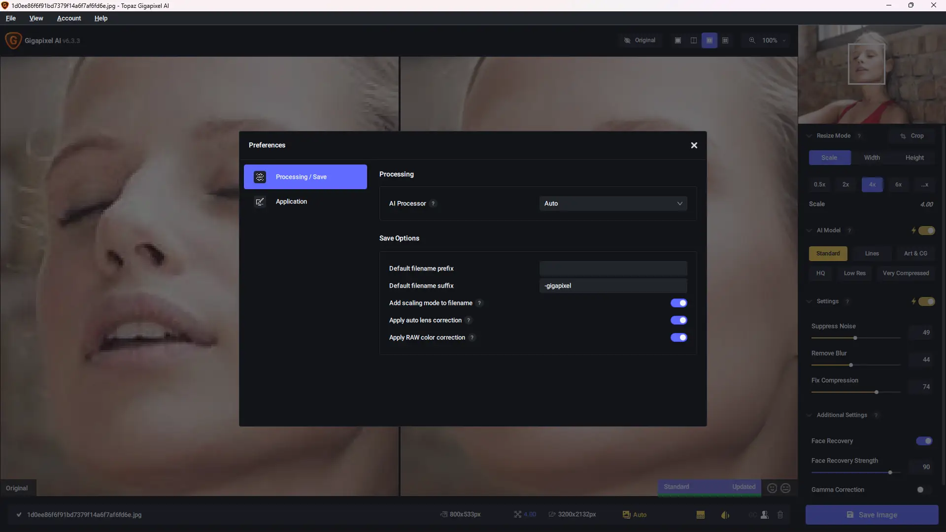Select the single view layout icon

(x=678, y=40)
